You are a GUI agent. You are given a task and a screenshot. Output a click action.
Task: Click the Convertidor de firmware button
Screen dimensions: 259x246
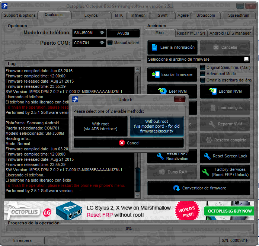pyautogui.click(x=199, y=188)
